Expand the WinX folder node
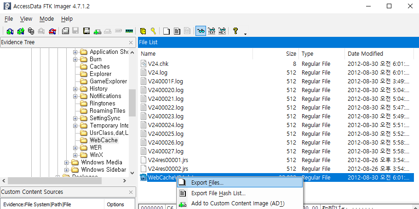The height and width of the screenshot is (209, 419). pyautogui.click(x=75, y=155)
